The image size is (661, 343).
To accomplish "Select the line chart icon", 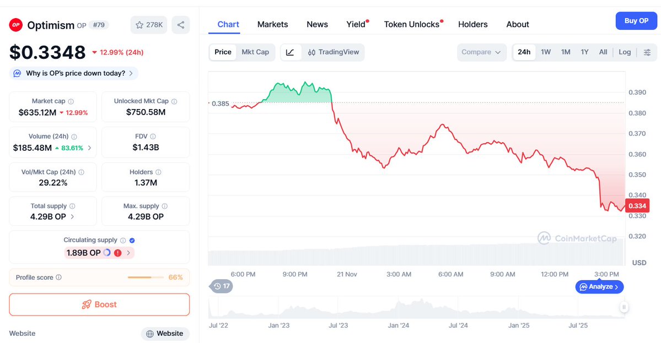I will coord(291,52).
